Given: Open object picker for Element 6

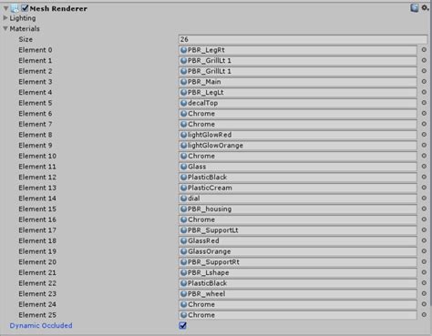Looking at the screenshot, I should click(x=424, y=114).
